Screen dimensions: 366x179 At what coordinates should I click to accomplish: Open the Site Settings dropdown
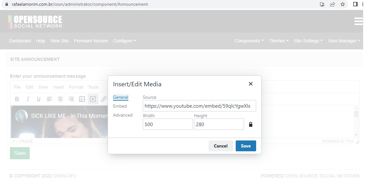(x=308, y=41)
